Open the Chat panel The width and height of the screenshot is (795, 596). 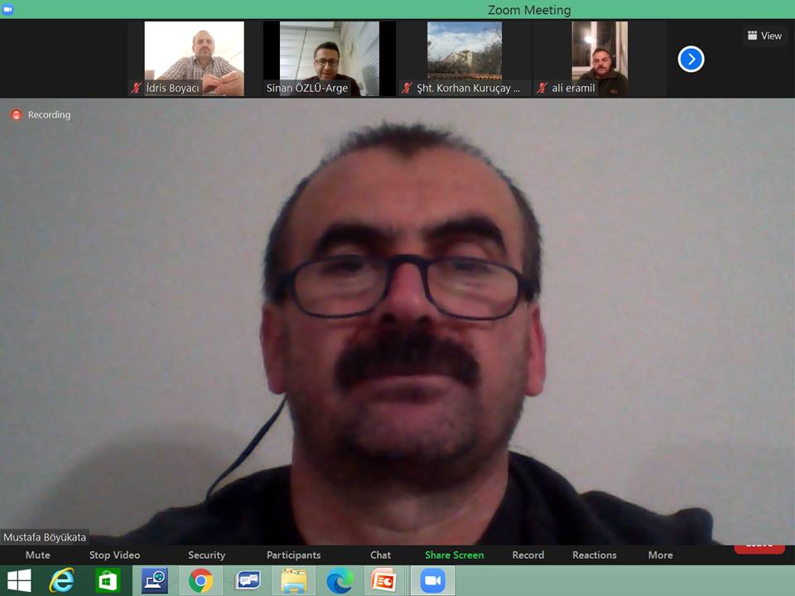click(380, 555)
